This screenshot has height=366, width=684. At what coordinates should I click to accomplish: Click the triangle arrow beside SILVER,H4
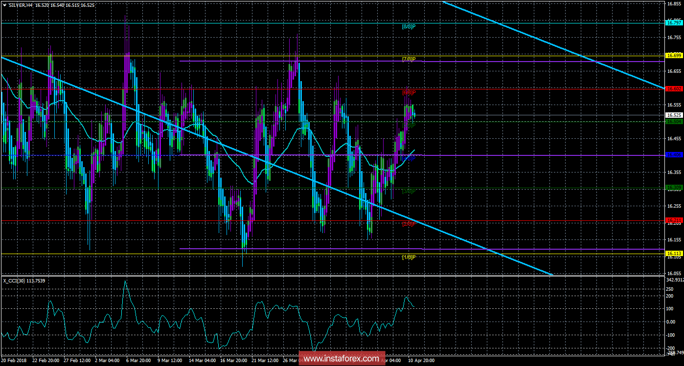point(4,4)
